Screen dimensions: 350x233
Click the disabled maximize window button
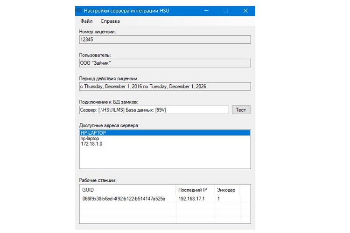tap(226, 10)
